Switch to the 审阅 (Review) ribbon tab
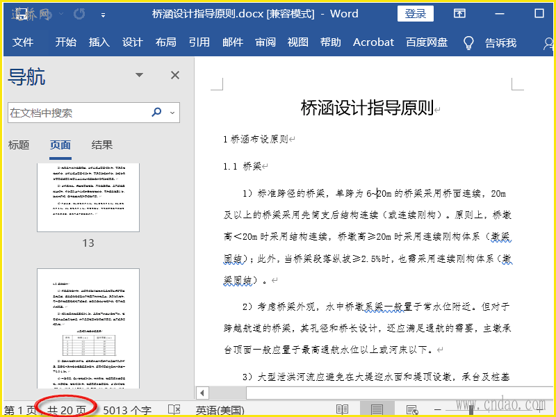Image resolution: width=556 pixels, height=417 pixels. click(x=265, y=42)
